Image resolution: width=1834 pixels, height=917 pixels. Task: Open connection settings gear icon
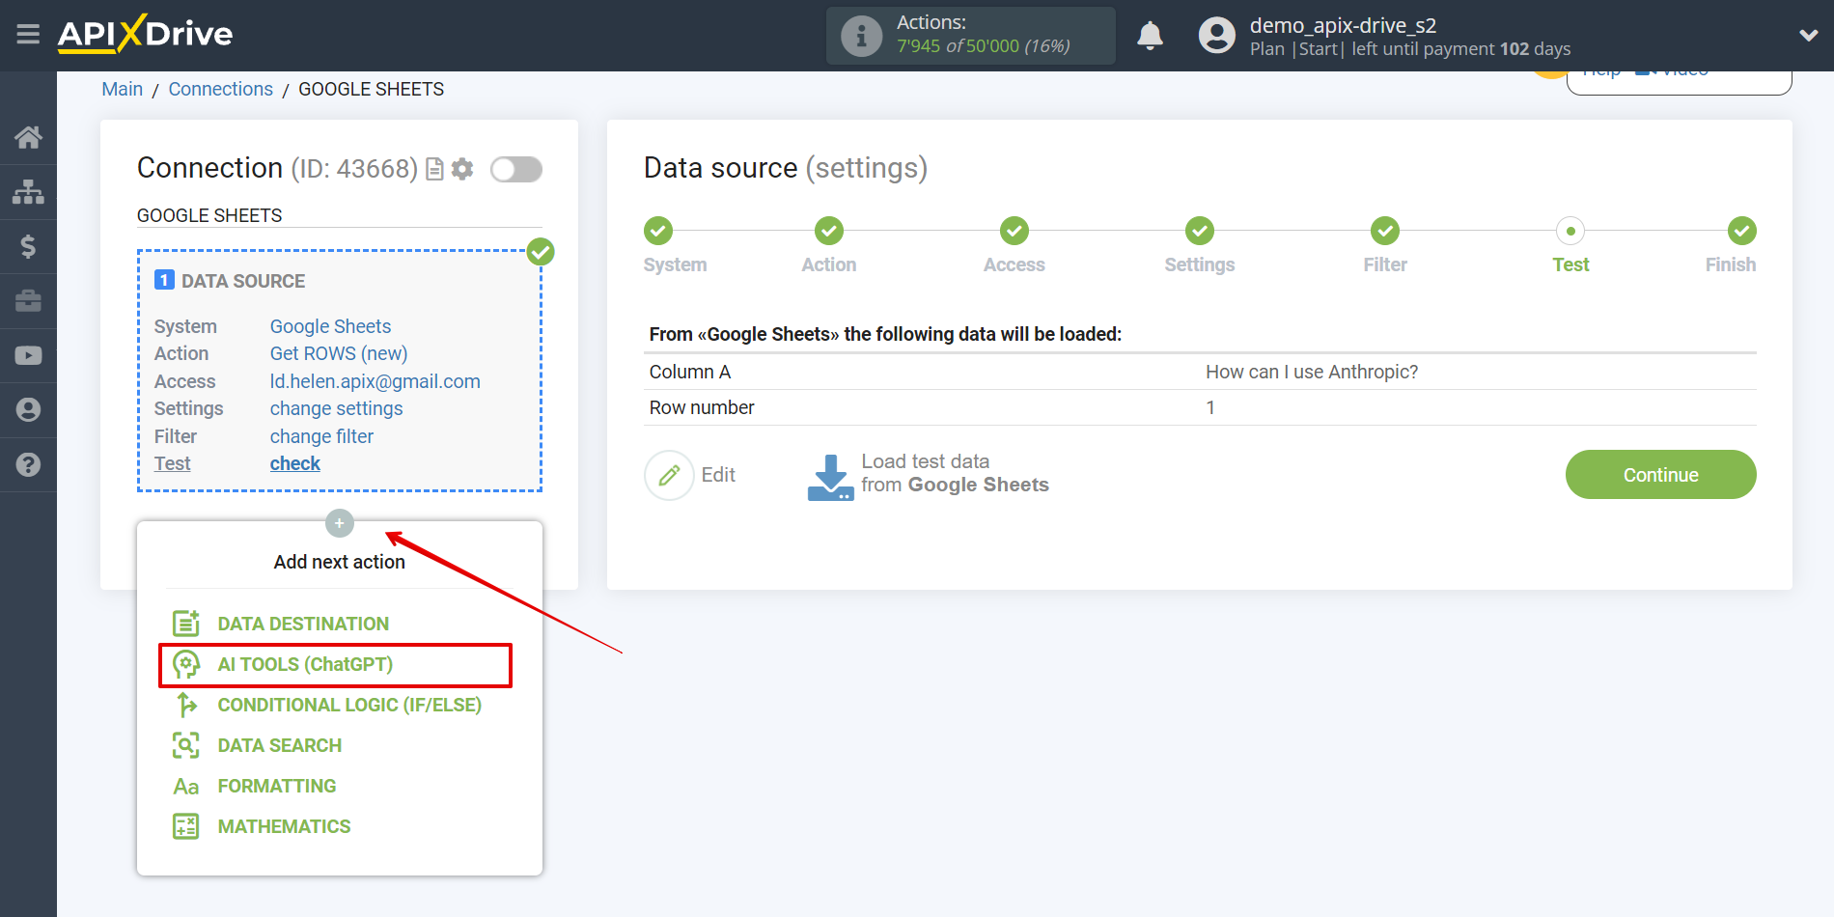point(462,169)
